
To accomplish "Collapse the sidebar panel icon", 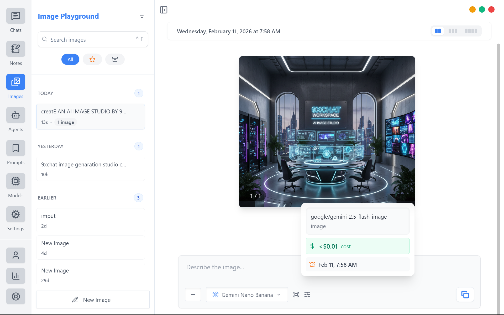I will point(164,10).
